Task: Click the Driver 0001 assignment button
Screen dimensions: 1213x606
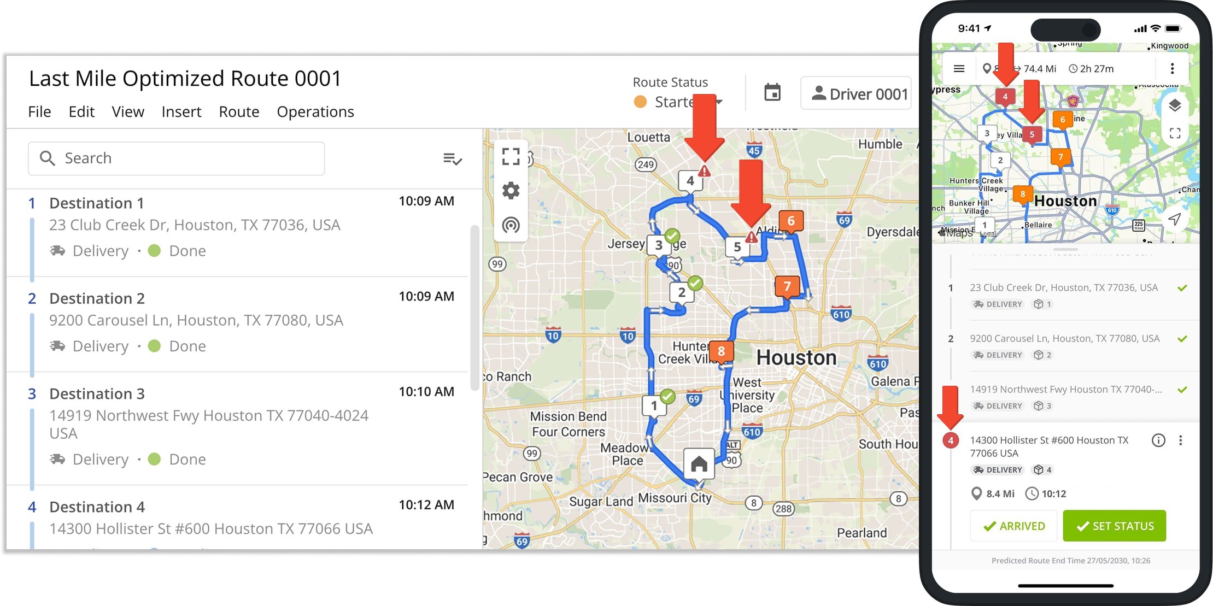Action: (857, 94)
